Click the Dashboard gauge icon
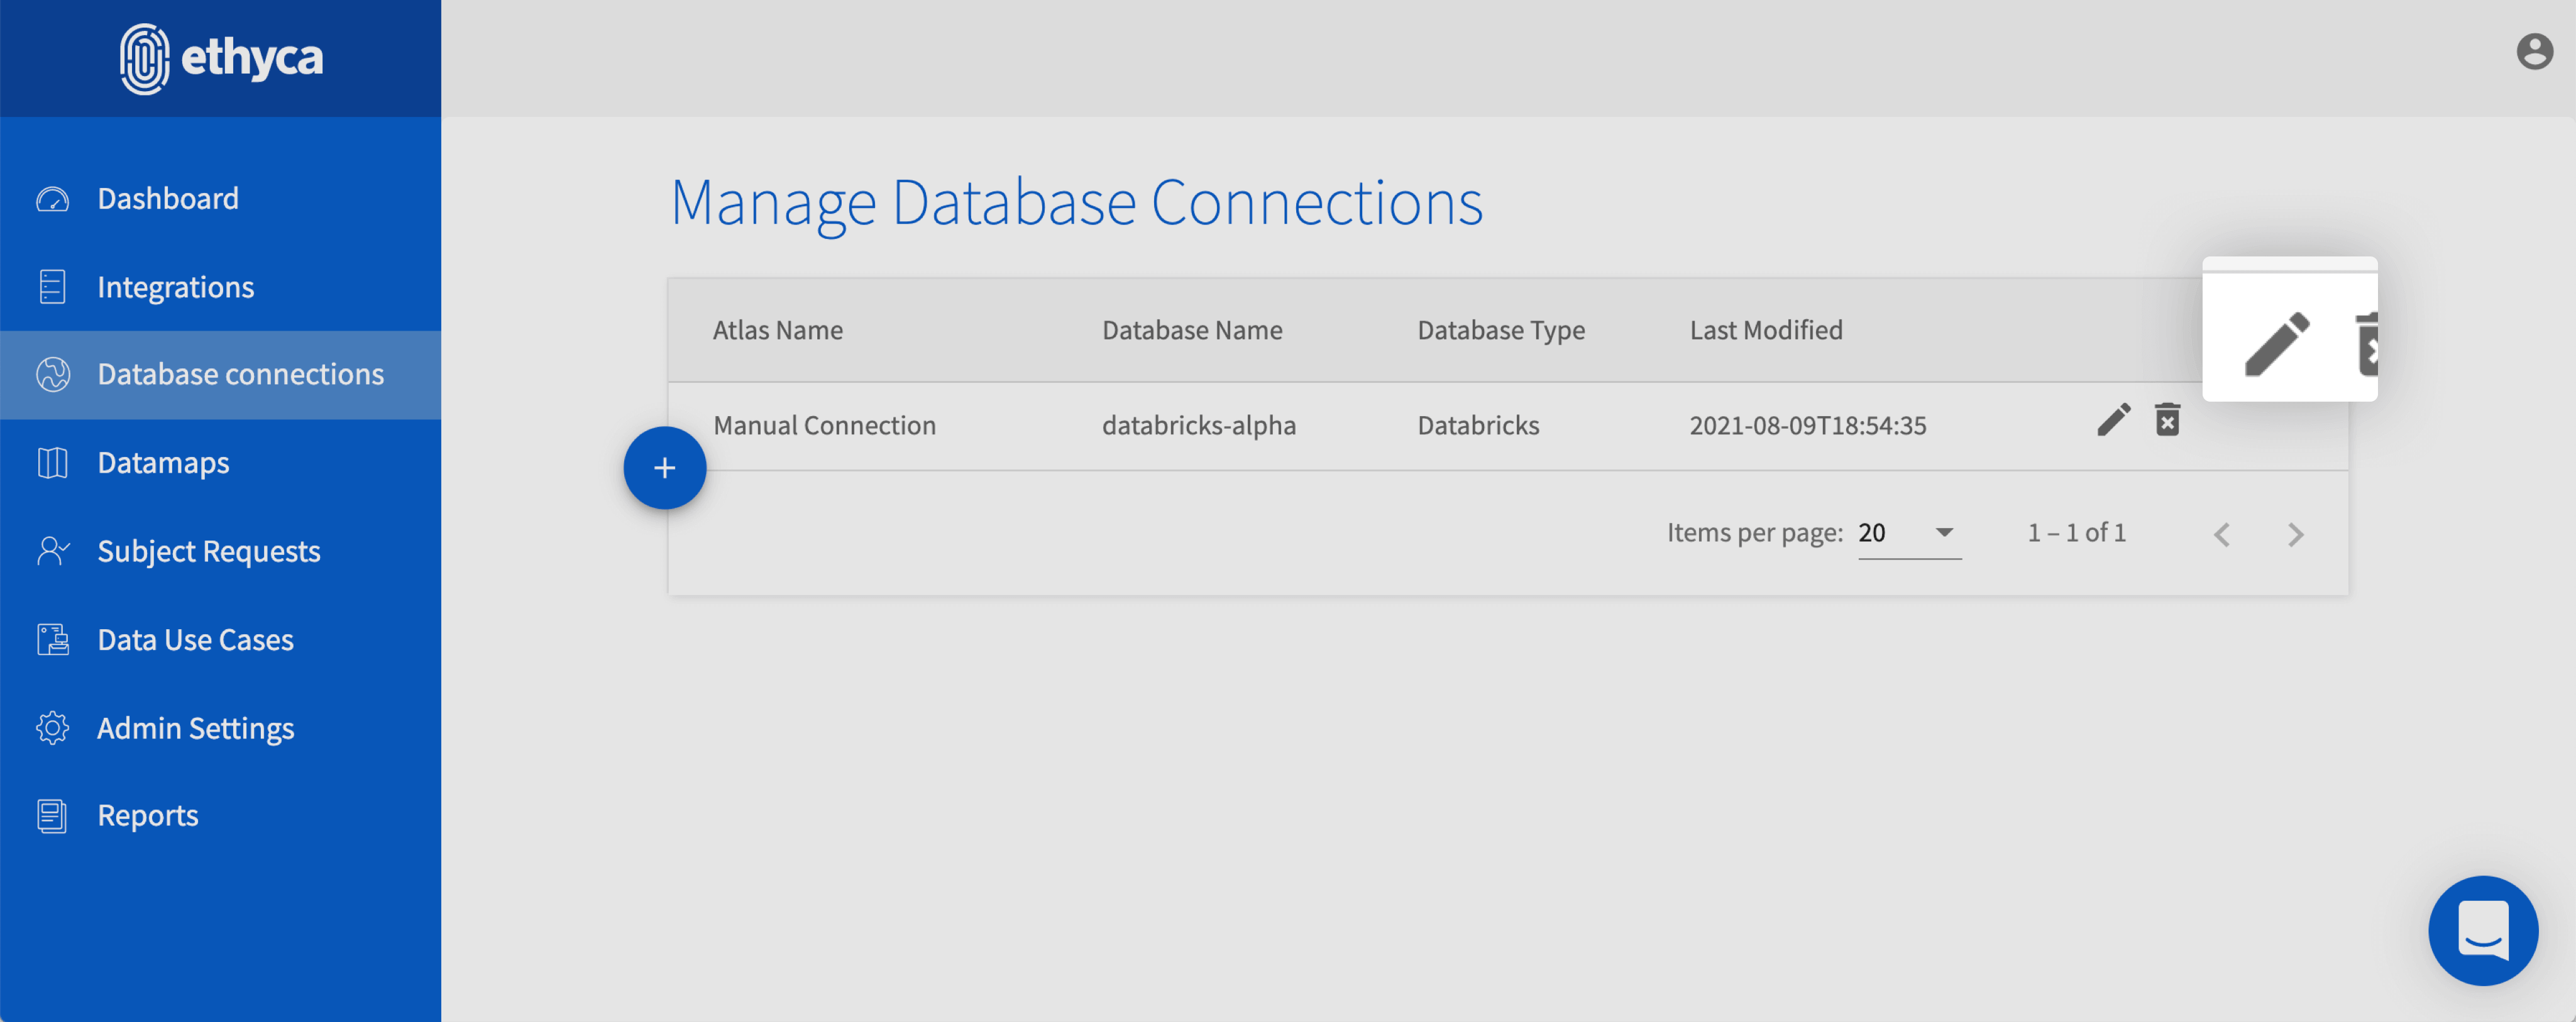This screenshot has width=2576, height=1022. [52, 199]
